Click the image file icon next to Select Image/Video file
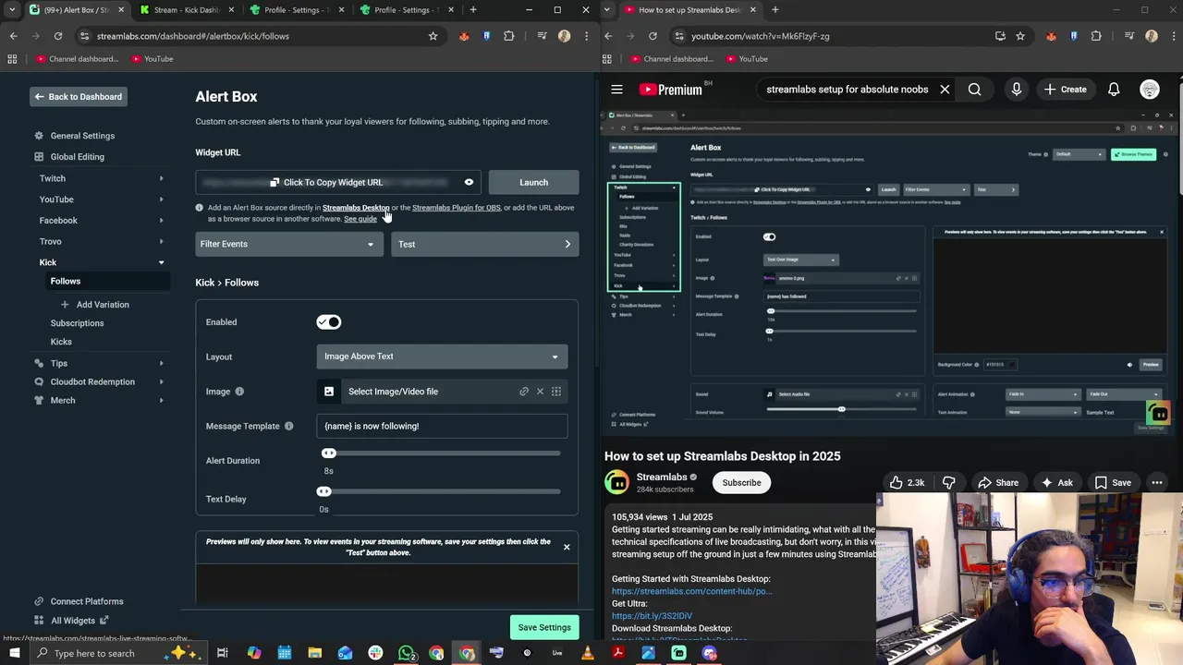This screenshot has height=665, width=1183. pos(329,392)
